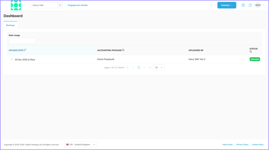The width and height of the screenshot is (269, 150).
Task: Go to first page double-arrow icon
Action: tap(127, 68)
